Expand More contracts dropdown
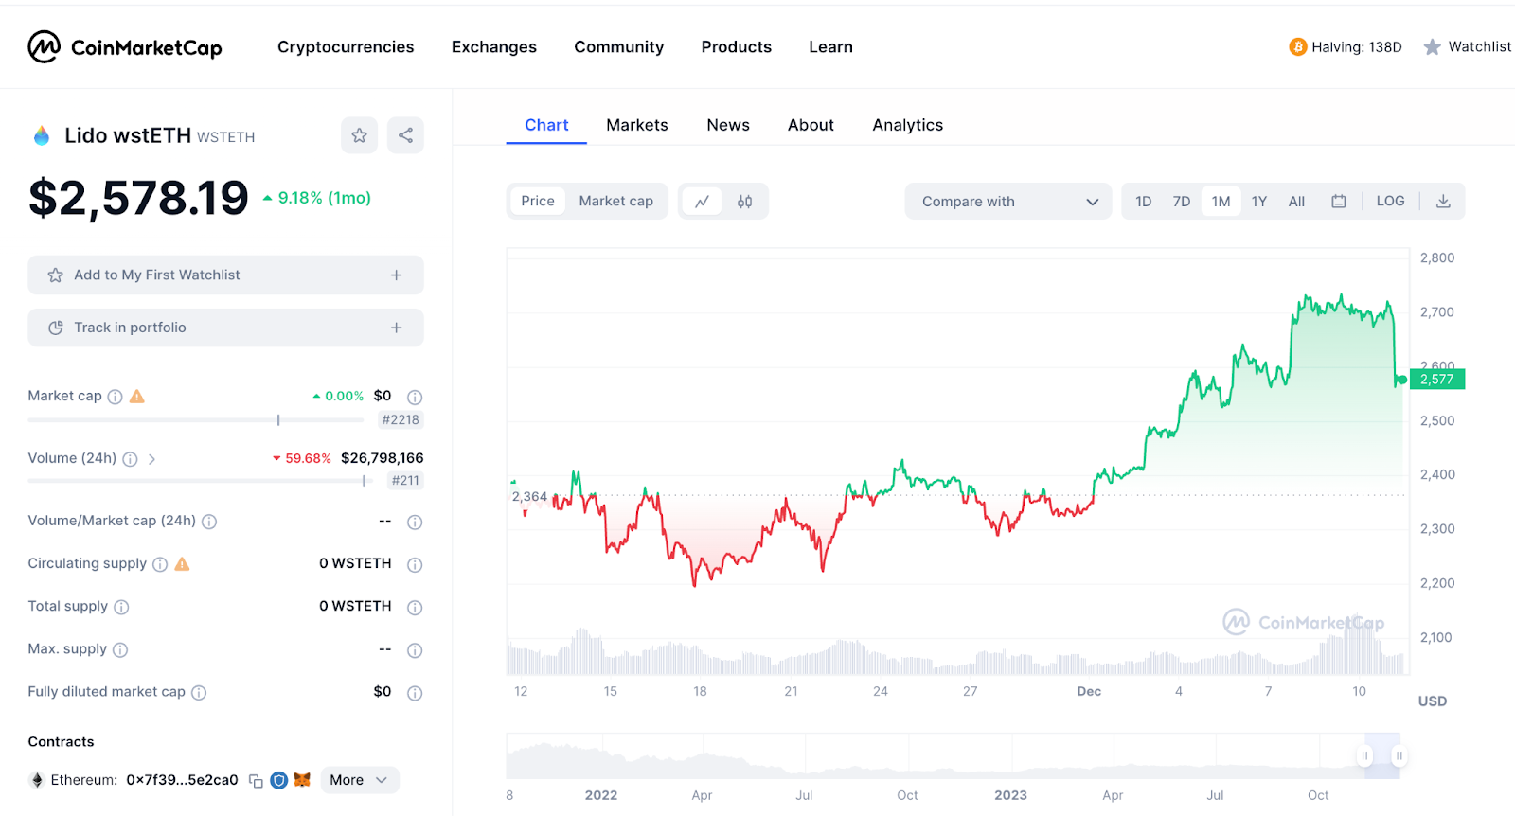 [x=360, y=780]
